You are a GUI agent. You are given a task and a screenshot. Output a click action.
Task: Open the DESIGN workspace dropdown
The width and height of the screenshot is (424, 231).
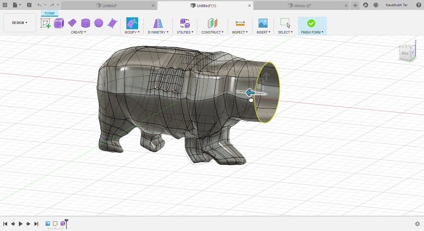[x=20, y=23]
